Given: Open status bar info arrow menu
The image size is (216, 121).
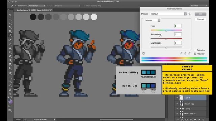Looking at the screenshot, I should (x=55, y=120).
